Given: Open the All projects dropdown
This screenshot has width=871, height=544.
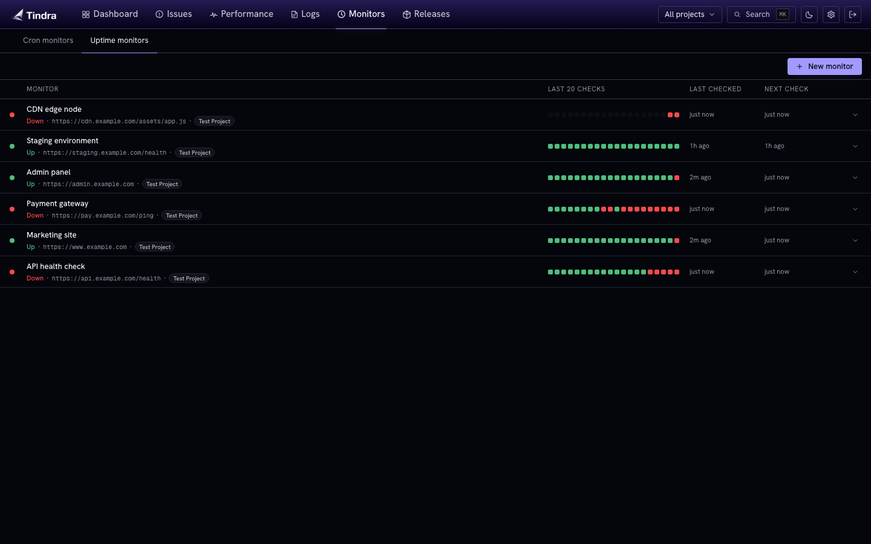Looking at the screenshot, I should click(690, 15).
